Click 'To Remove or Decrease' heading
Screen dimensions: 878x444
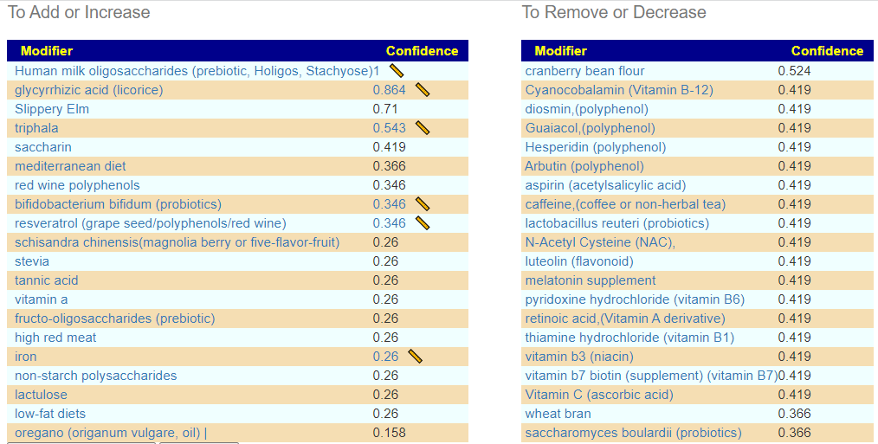coord(614,12)
